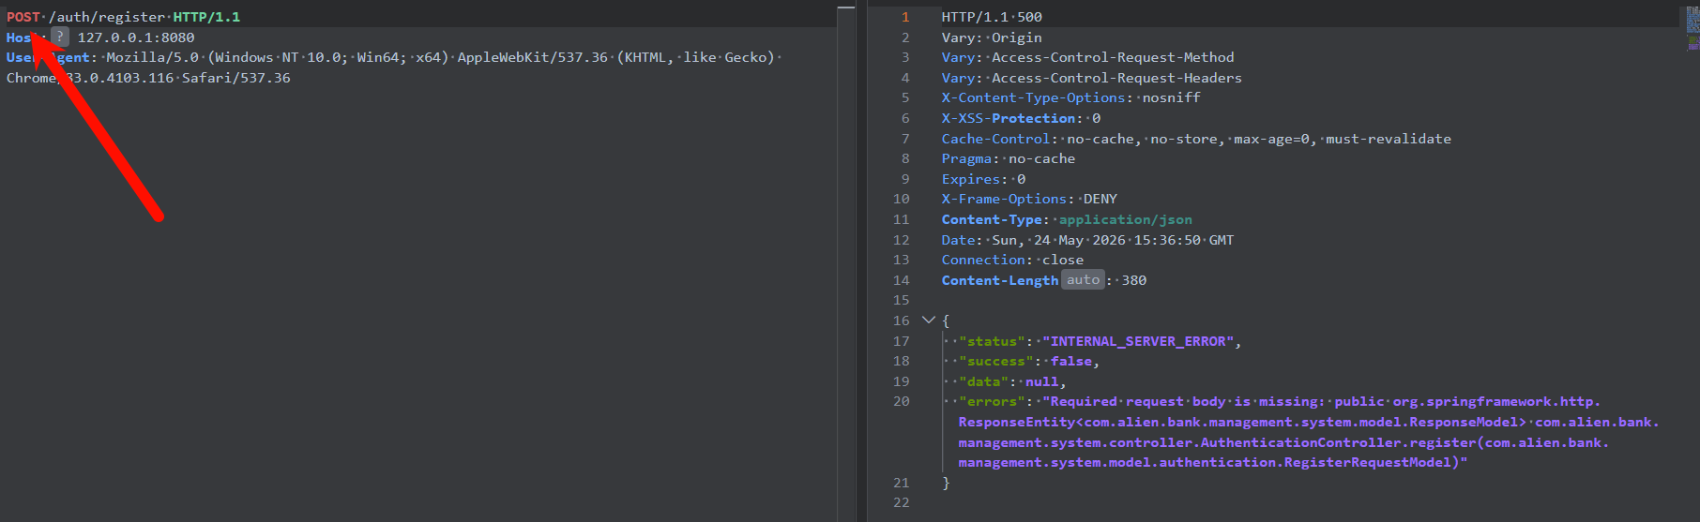Click the POST method keyword
Viewport: 1700px width, 522px height.
point(23,17)
